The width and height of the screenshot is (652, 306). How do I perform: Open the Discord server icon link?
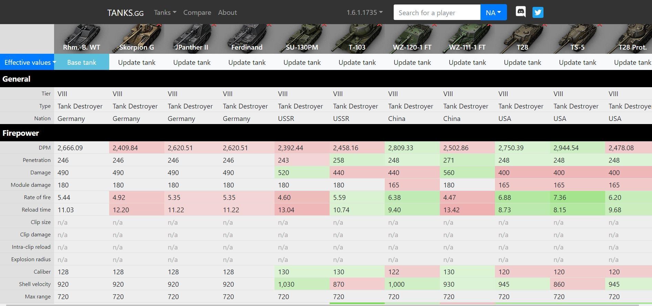point(520,12)
